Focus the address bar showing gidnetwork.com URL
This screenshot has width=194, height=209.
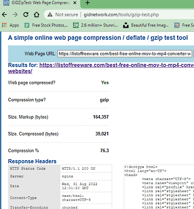[x=121, y=15]
